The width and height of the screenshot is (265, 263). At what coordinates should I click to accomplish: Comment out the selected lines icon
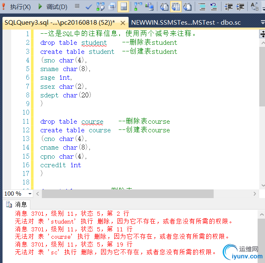202,7
